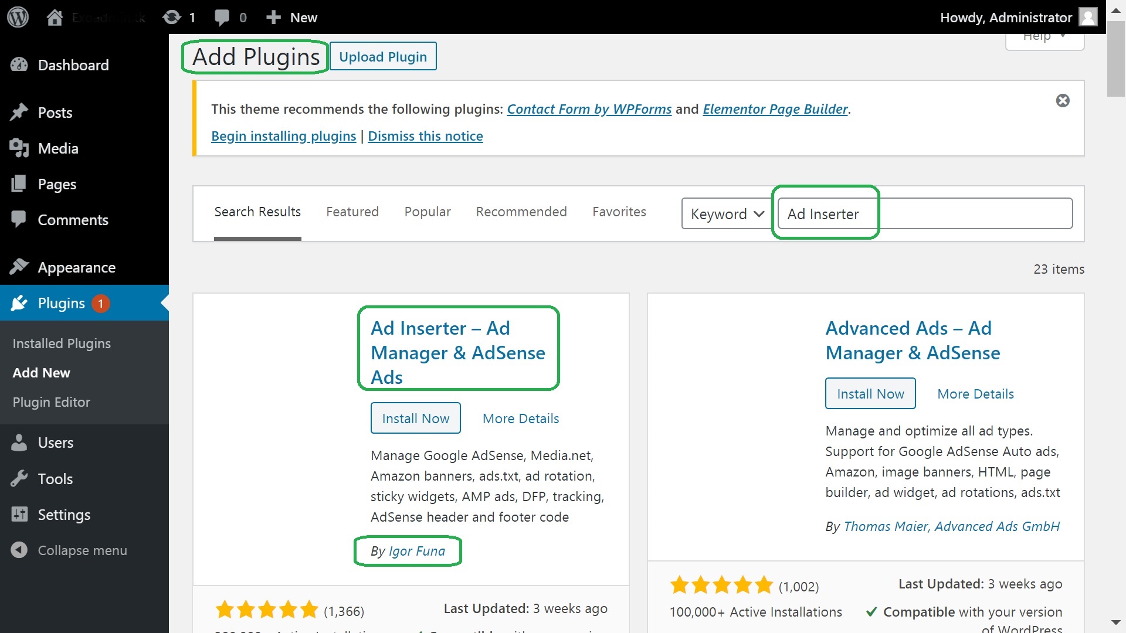Click the vertical scrollbar thumb
The width and height of the screenshot is (1126, 633).
(x=1116, y=59)
